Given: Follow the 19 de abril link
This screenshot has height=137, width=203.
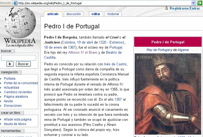Looking at the screenshot, I should point(85,42).
